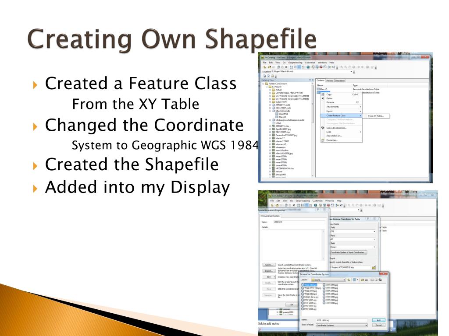Click the Add button in Browse dialog

click(x=378, y=320)
